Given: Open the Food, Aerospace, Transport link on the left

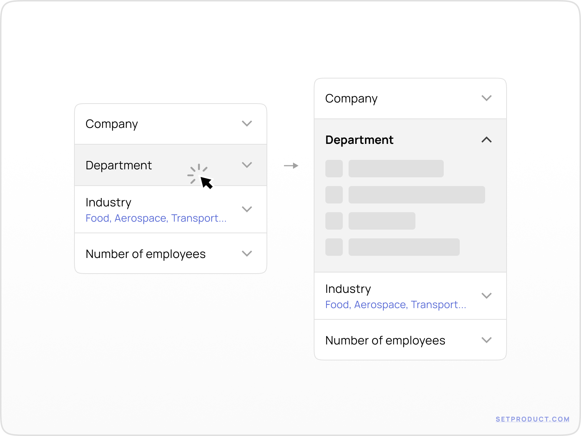Looking at the screenshot, I should click(156, 218).
